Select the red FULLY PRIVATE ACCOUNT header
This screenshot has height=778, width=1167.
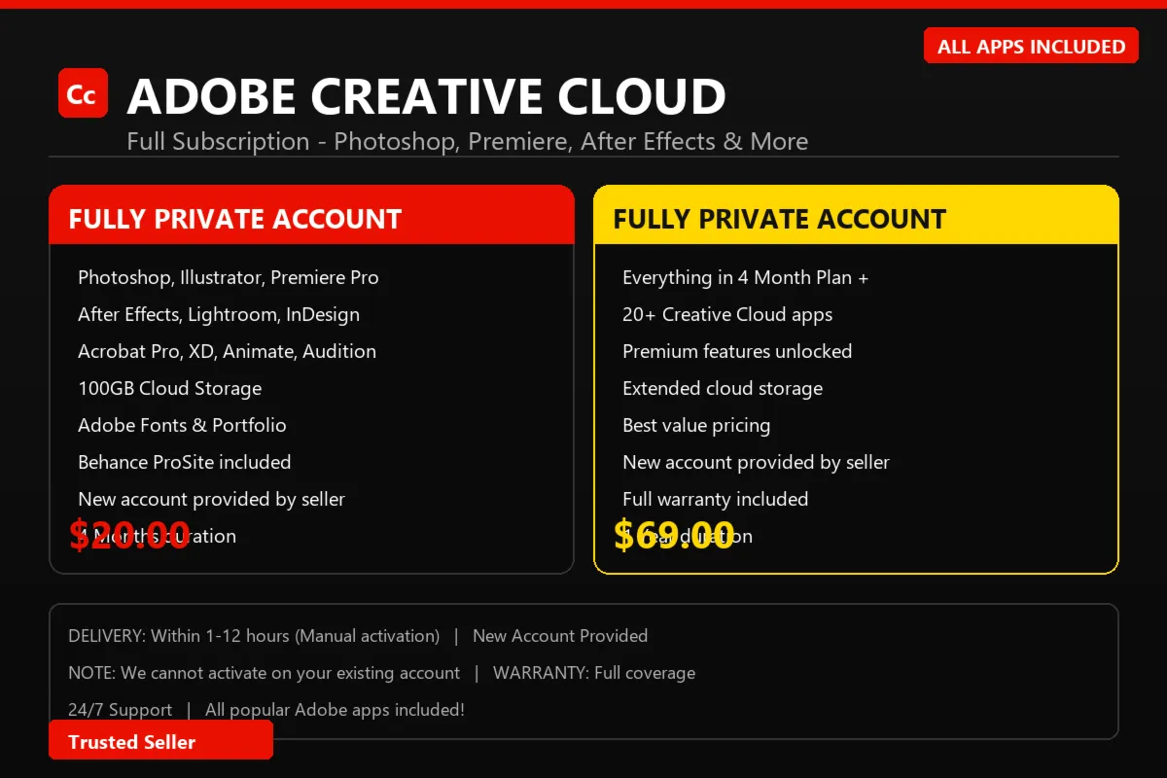[311, 215]
